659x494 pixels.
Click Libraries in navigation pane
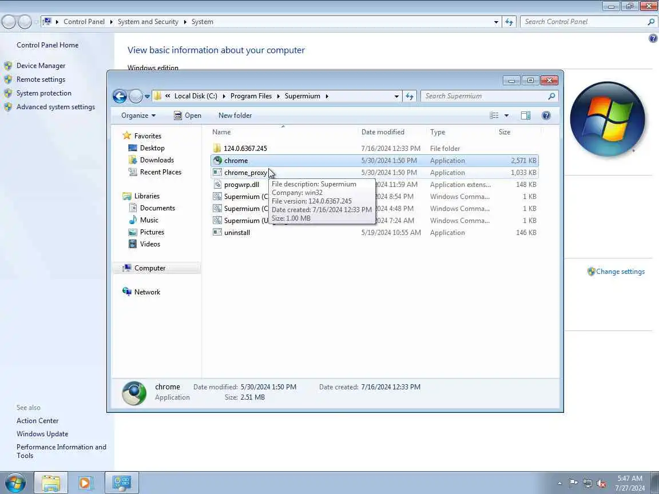pos(146,196)
